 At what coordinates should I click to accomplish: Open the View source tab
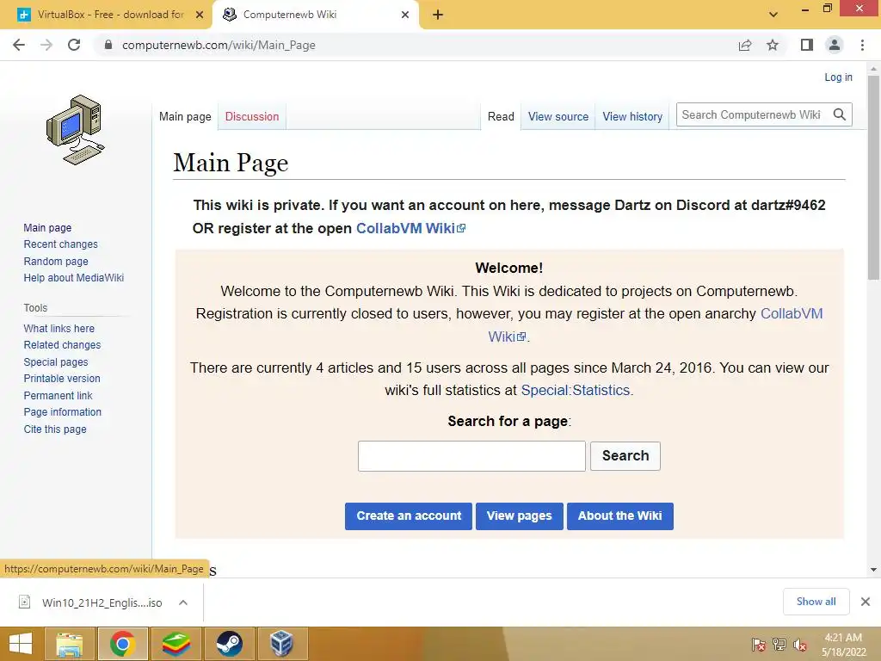(558, 116)
